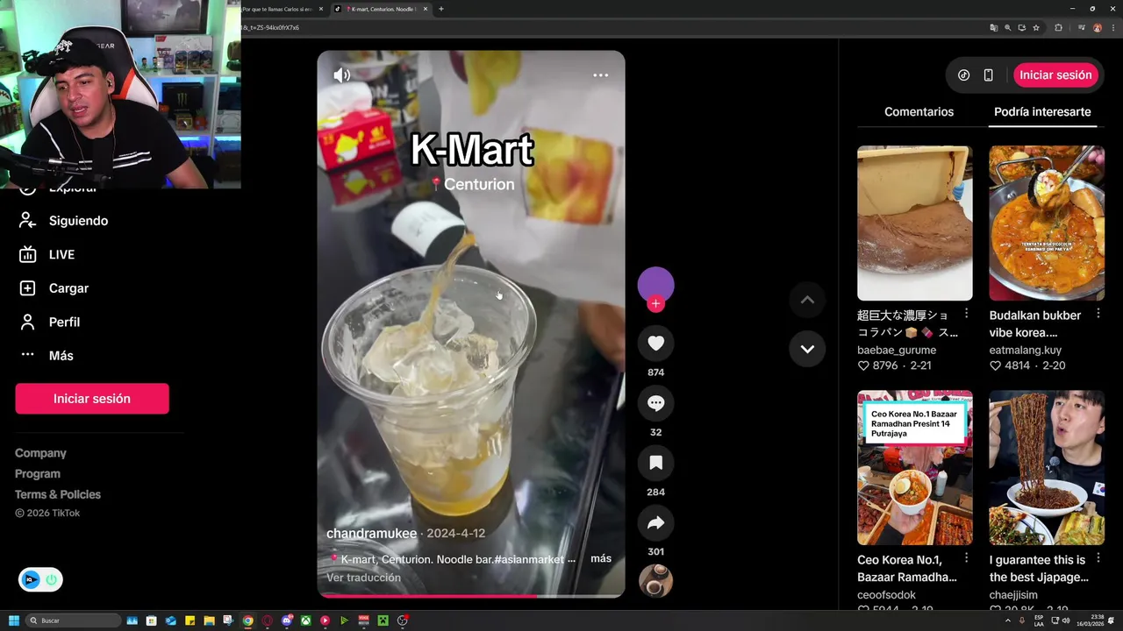Open the Xbox app from the taskbar
Viewport: 1123px width, 631px height.
pyautogui.click(x=306, y=620)
